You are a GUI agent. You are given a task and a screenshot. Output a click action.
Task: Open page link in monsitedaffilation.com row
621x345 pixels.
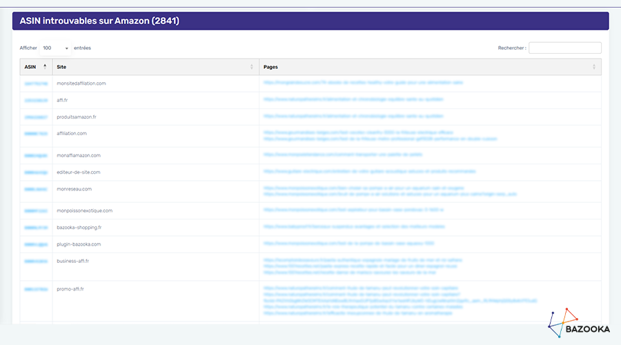363,82
